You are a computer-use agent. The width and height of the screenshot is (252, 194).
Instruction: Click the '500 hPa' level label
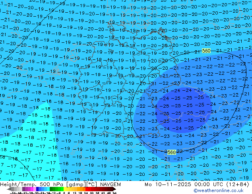tap(51, 184)
